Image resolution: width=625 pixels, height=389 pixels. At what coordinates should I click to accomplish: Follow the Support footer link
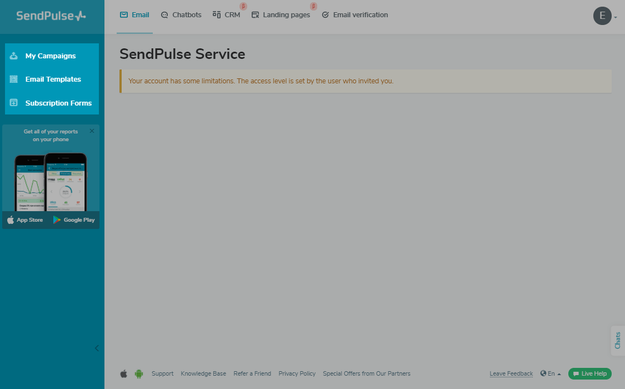(163, 374)
